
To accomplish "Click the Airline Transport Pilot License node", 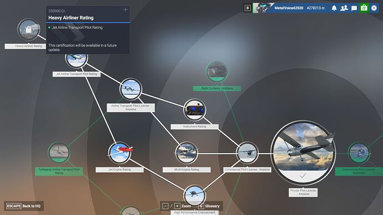I will (130, 89).
